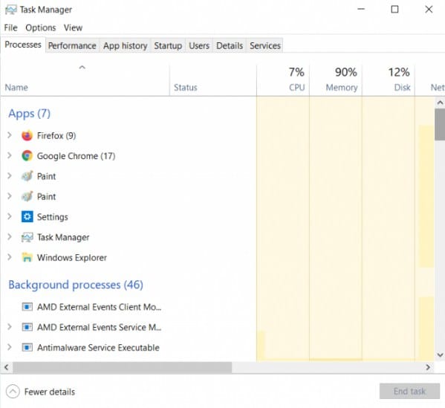
Task: Click the End task button
Action: pos(409,391)
